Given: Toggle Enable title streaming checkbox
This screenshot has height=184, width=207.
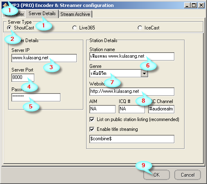Looking at the screenshot, I should point(92,129).
